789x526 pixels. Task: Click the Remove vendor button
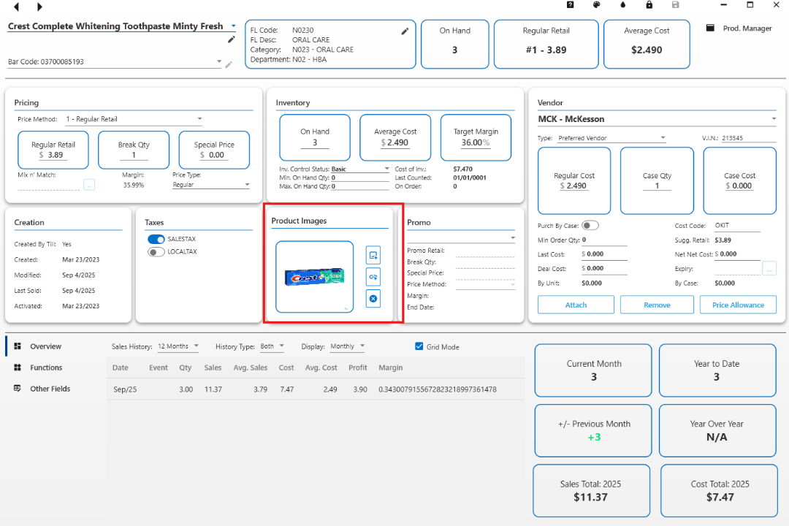(x=657, y=305)
